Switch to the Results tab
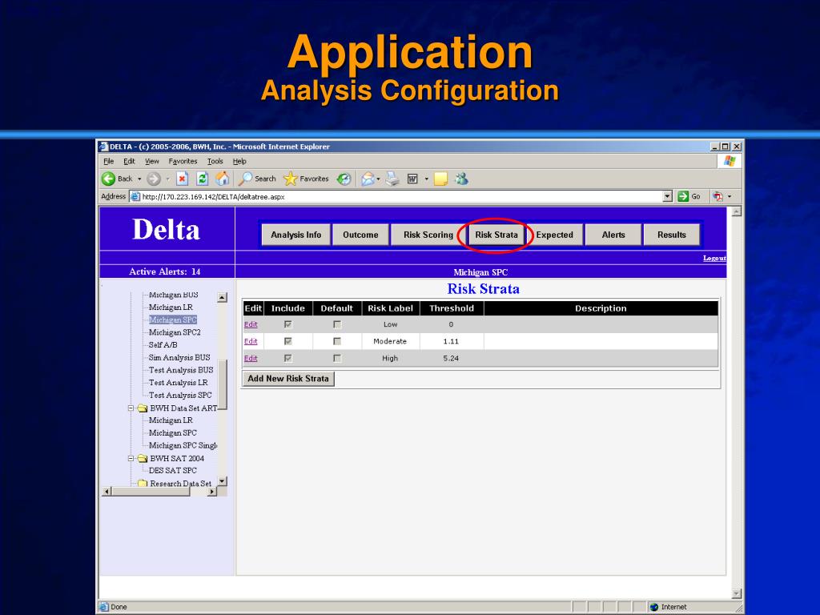The height and width of the screenshot is (615, 820). click(672, 235)
